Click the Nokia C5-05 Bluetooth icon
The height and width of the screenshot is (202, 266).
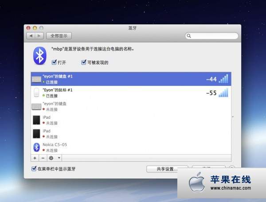tap(36, 148)
